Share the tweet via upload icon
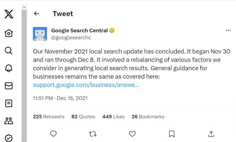Image resolution: width=236 pixels, height=142 pixels. pos(211,134)
